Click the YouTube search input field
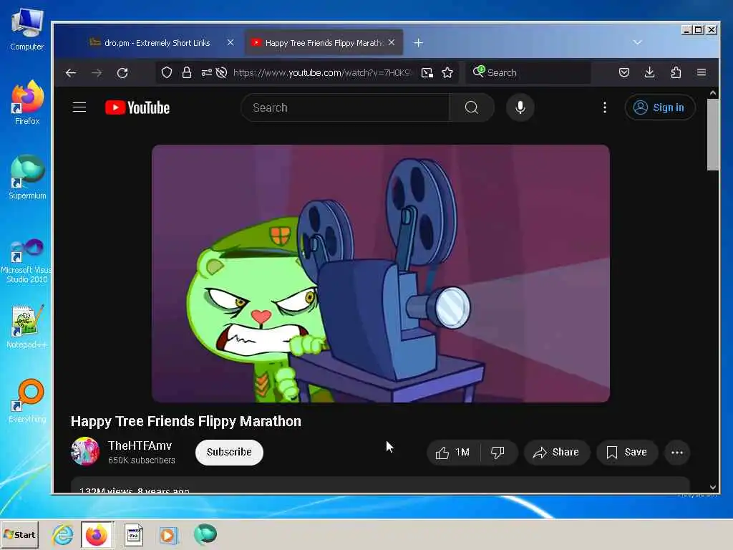Image resolution: width=733 pixels, height=550 pixels. (x=345, y=107)
